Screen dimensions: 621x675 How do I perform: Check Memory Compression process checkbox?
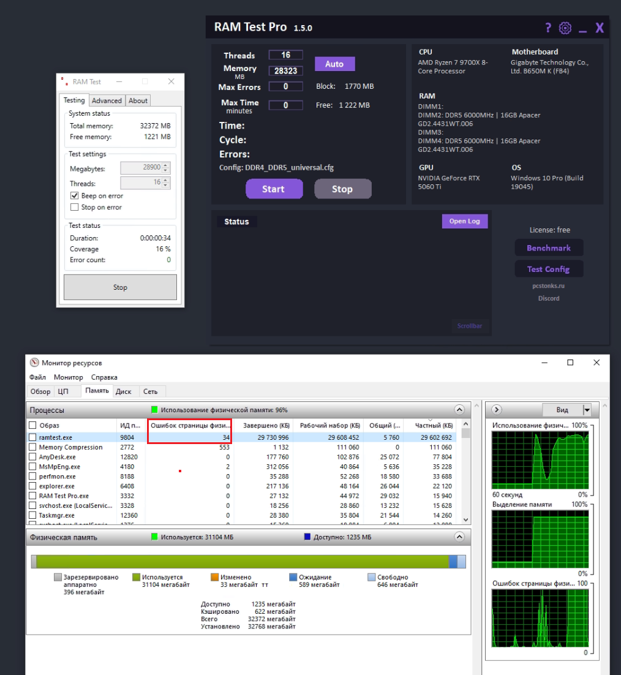[32, 447]
